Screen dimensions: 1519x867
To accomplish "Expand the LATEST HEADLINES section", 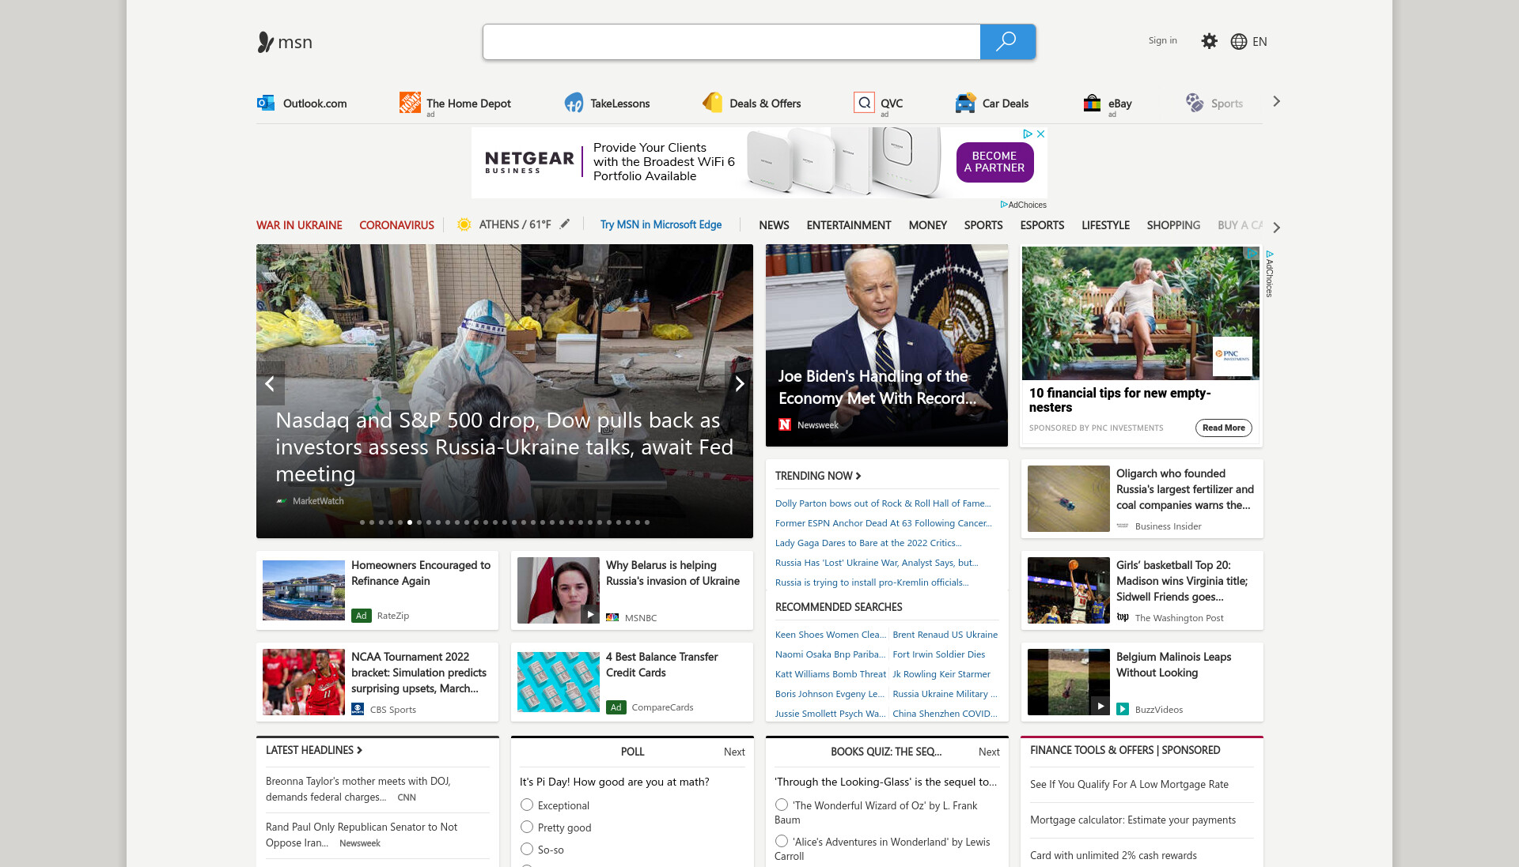I will (x=313, y=750).
